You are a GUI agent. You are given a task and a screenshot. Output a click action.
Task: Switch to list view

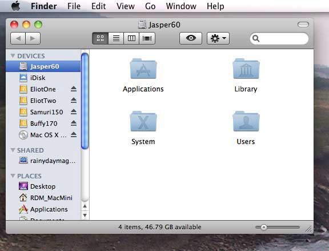[116, 38]
